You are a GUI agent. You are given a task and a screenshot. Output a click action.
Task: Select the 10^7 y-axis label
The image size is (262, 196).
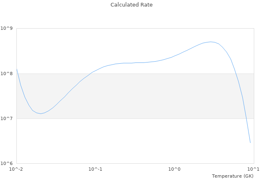[x=7, y=118]
